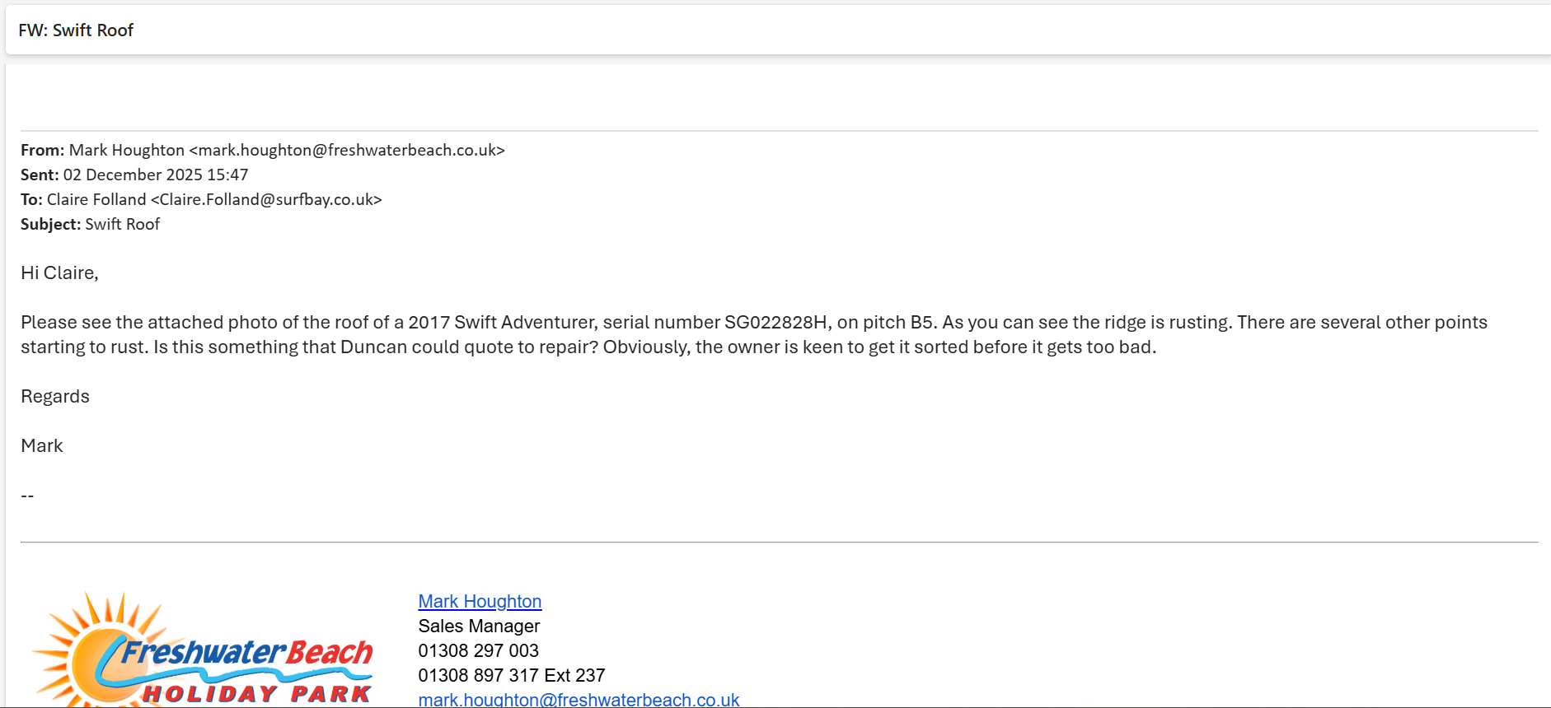This screenshot has width=1551, height=708.
Task: Click the sent date 02 December 2025
Action: coord(133,175)
